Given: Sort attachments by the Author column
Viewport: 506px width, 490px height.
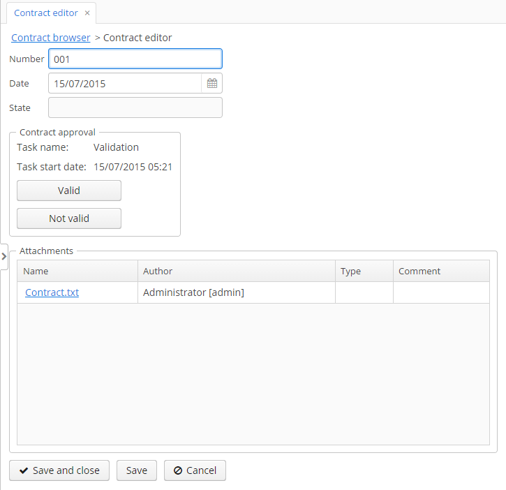Looking at the screenshot, I should [x=236, y=272].
